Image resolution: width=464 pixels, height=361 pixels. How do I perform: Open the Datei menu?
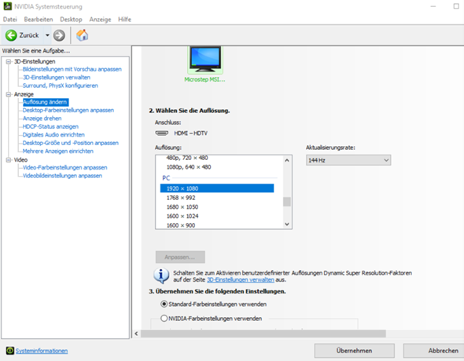click(x=9, y=20)
